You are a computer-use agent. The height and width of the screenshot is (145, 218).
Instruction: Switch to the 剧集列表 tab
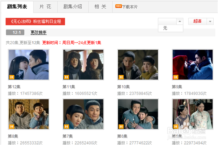pyautogui.click(x=17, y=7)
